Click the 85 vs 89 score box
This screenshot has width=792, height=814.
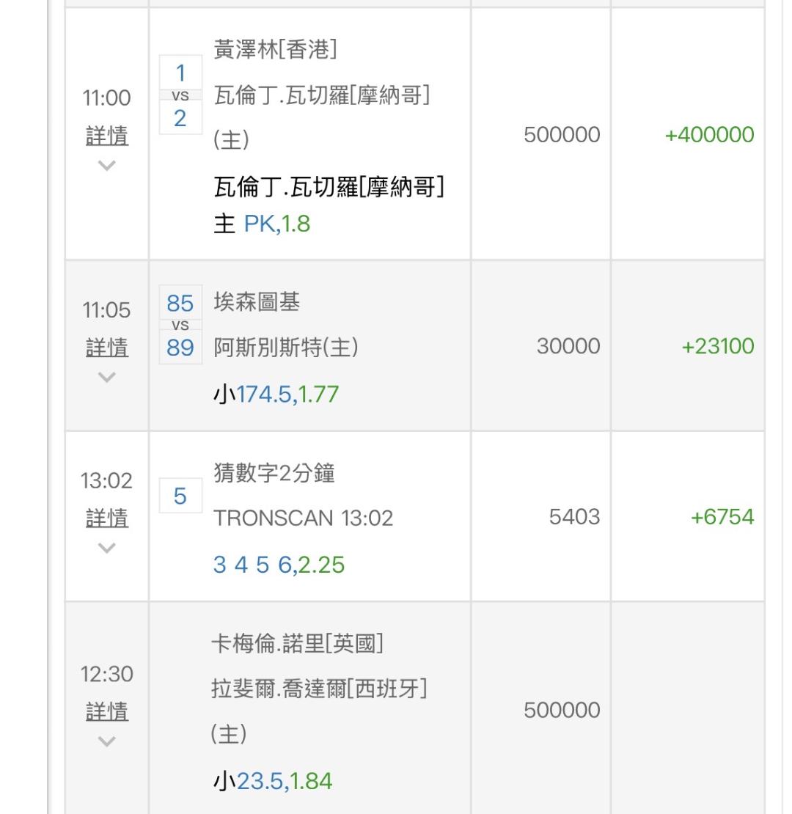[180, 325]
